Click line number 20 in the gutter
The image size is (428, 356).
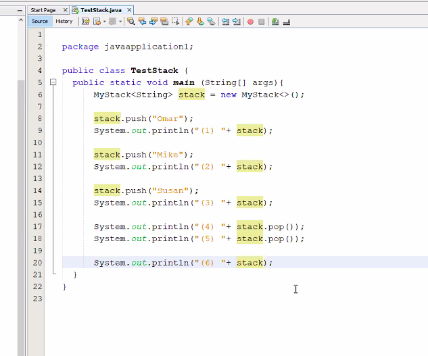pyautogui.click(x=38, y=263)
